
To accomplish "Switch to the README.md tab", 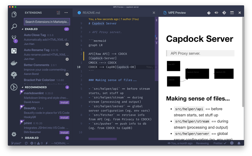I will pyautogui.click(x=91, y=13).
